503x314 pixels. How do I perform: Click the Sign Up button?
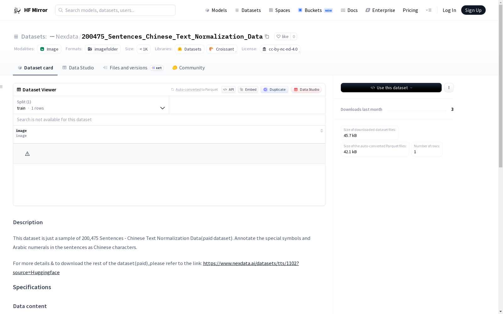[x=473, y=10]
